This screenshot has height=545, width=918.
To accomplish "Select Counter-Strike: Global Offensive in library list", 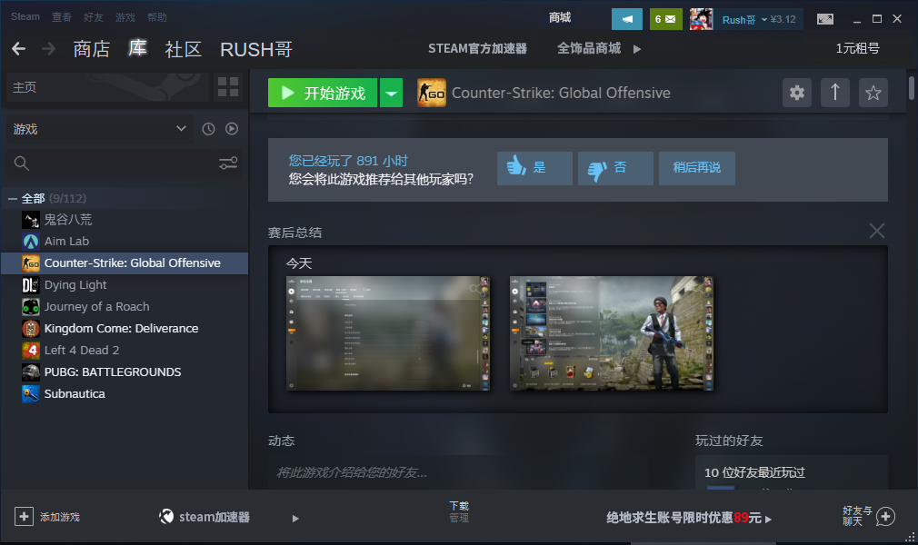I will pyautogui.click(x=125, y=263).
